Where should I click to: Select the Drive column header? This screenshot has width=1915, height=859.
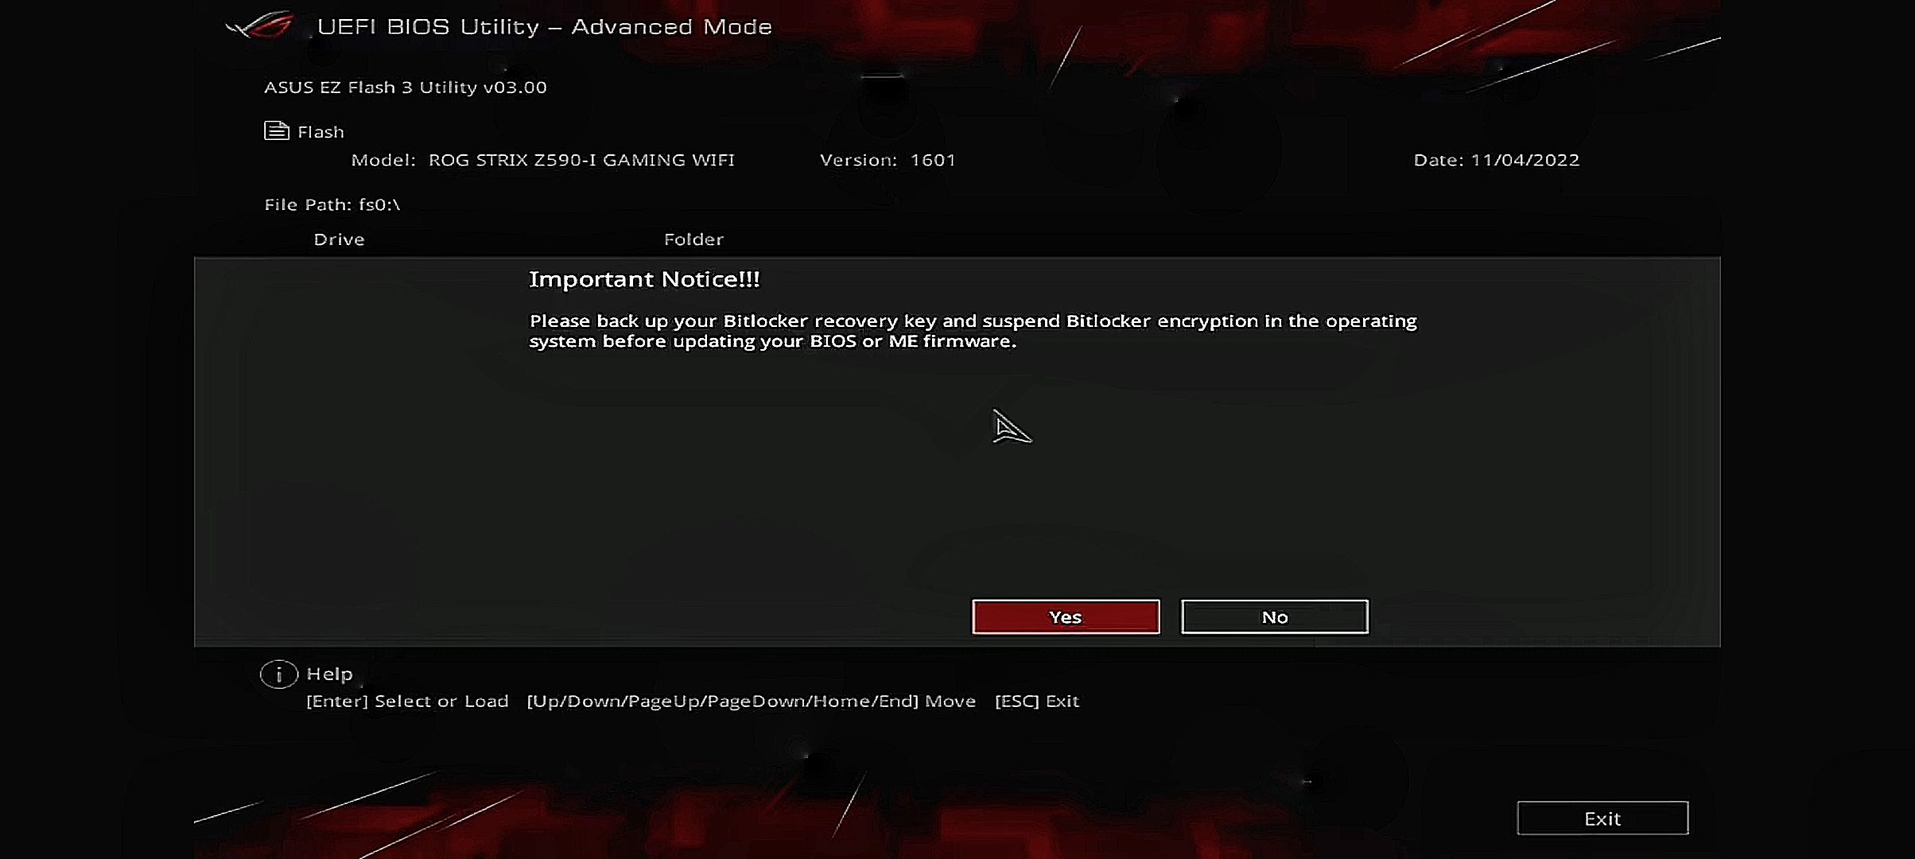pos(340,239)
